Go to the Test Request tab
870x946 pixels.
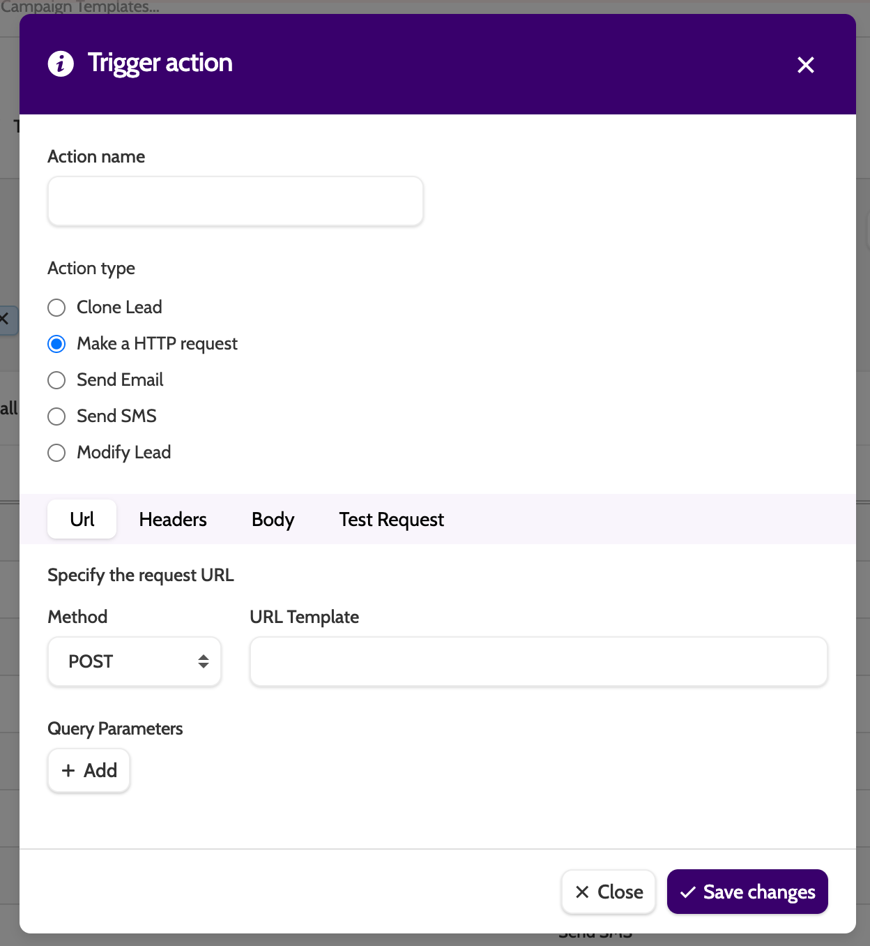pos(391,520)
